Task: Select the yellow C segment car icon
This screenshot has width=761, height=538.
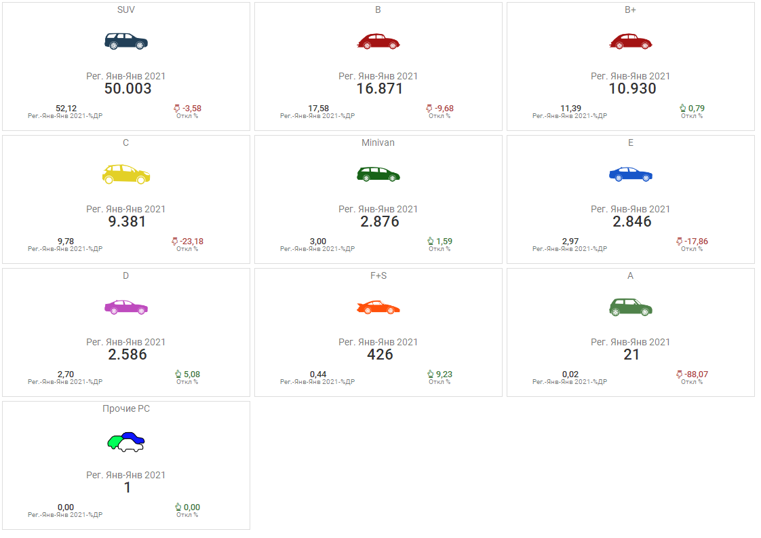Action: pyautogui.click(x=126, y=174)
